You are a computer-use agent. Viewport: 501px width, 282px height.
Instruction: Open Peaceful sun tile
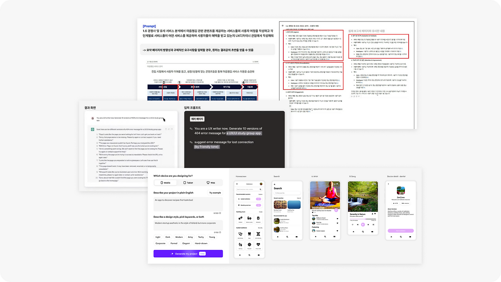(249, 245)
